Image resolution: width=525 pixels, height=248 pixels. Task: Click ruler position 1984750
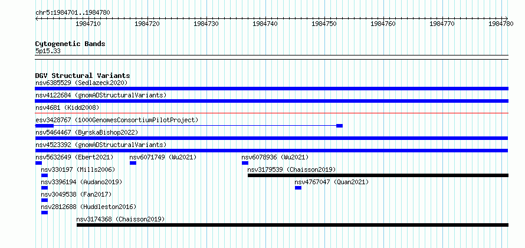click(324, 24)
